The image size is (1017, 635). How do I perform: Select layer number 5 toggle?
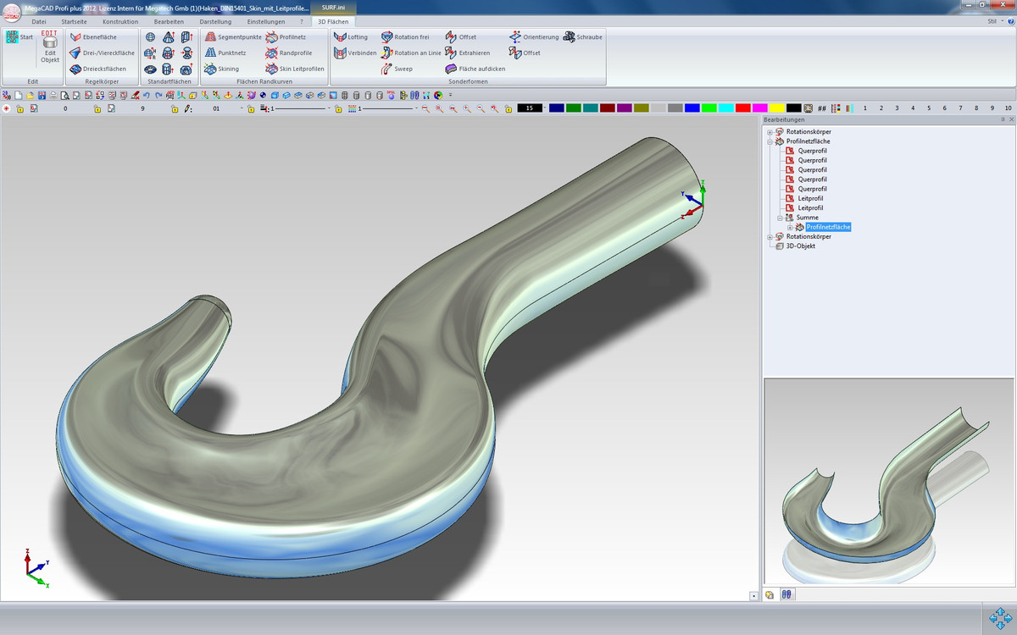click(929, 108)
